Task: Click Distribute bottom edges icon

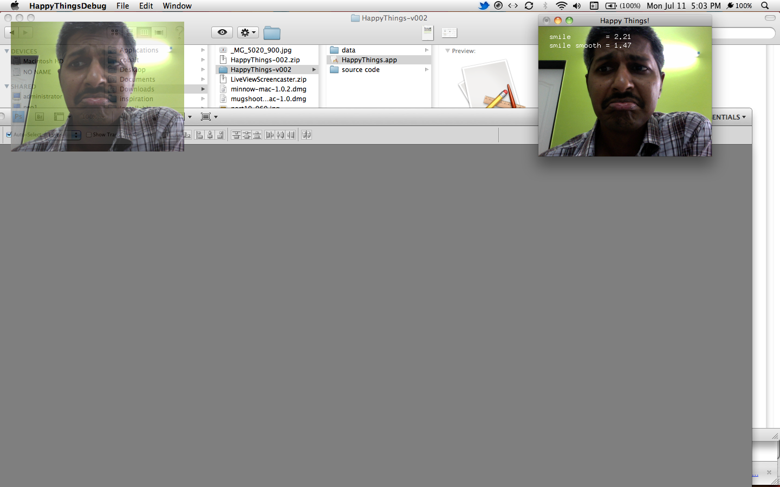Action: pos(257,135)
